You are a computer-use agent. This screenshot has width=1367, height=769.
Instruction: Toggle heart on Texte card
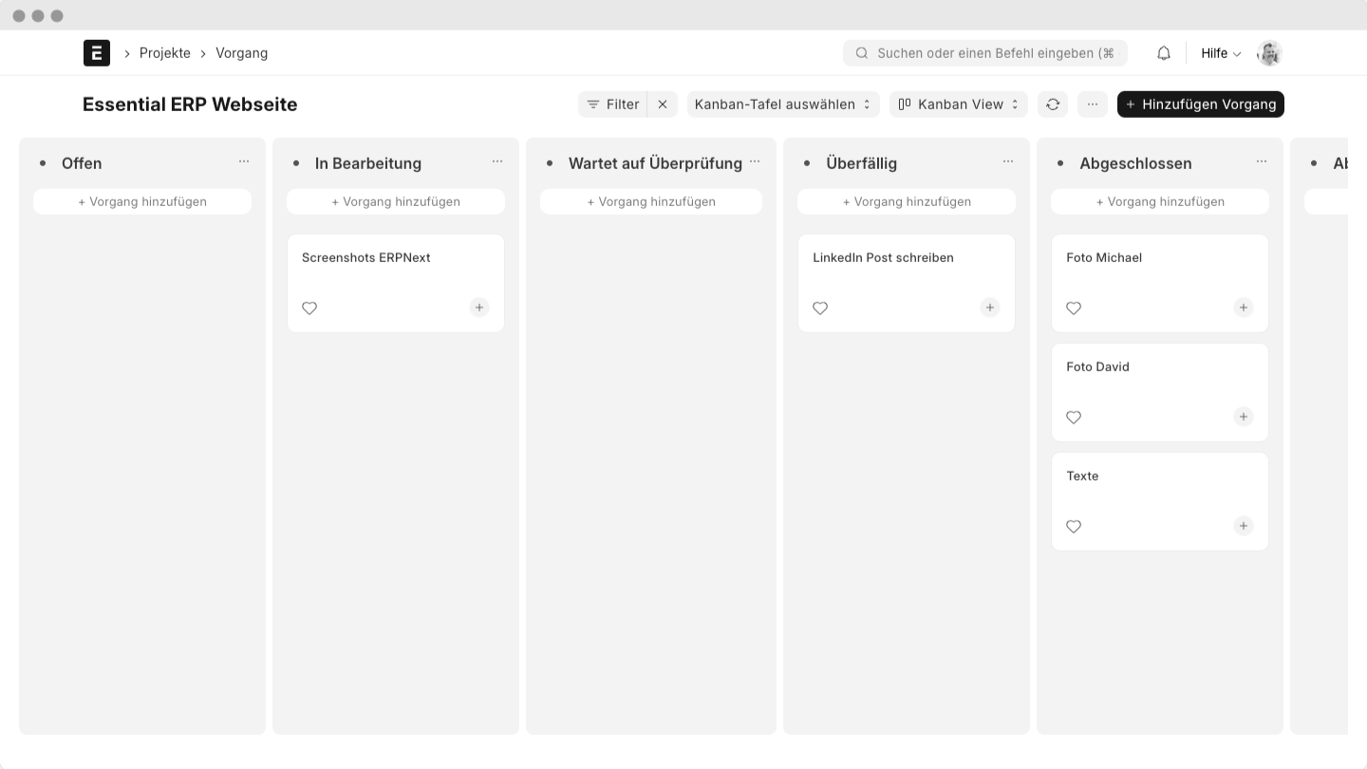[1074, 527]
